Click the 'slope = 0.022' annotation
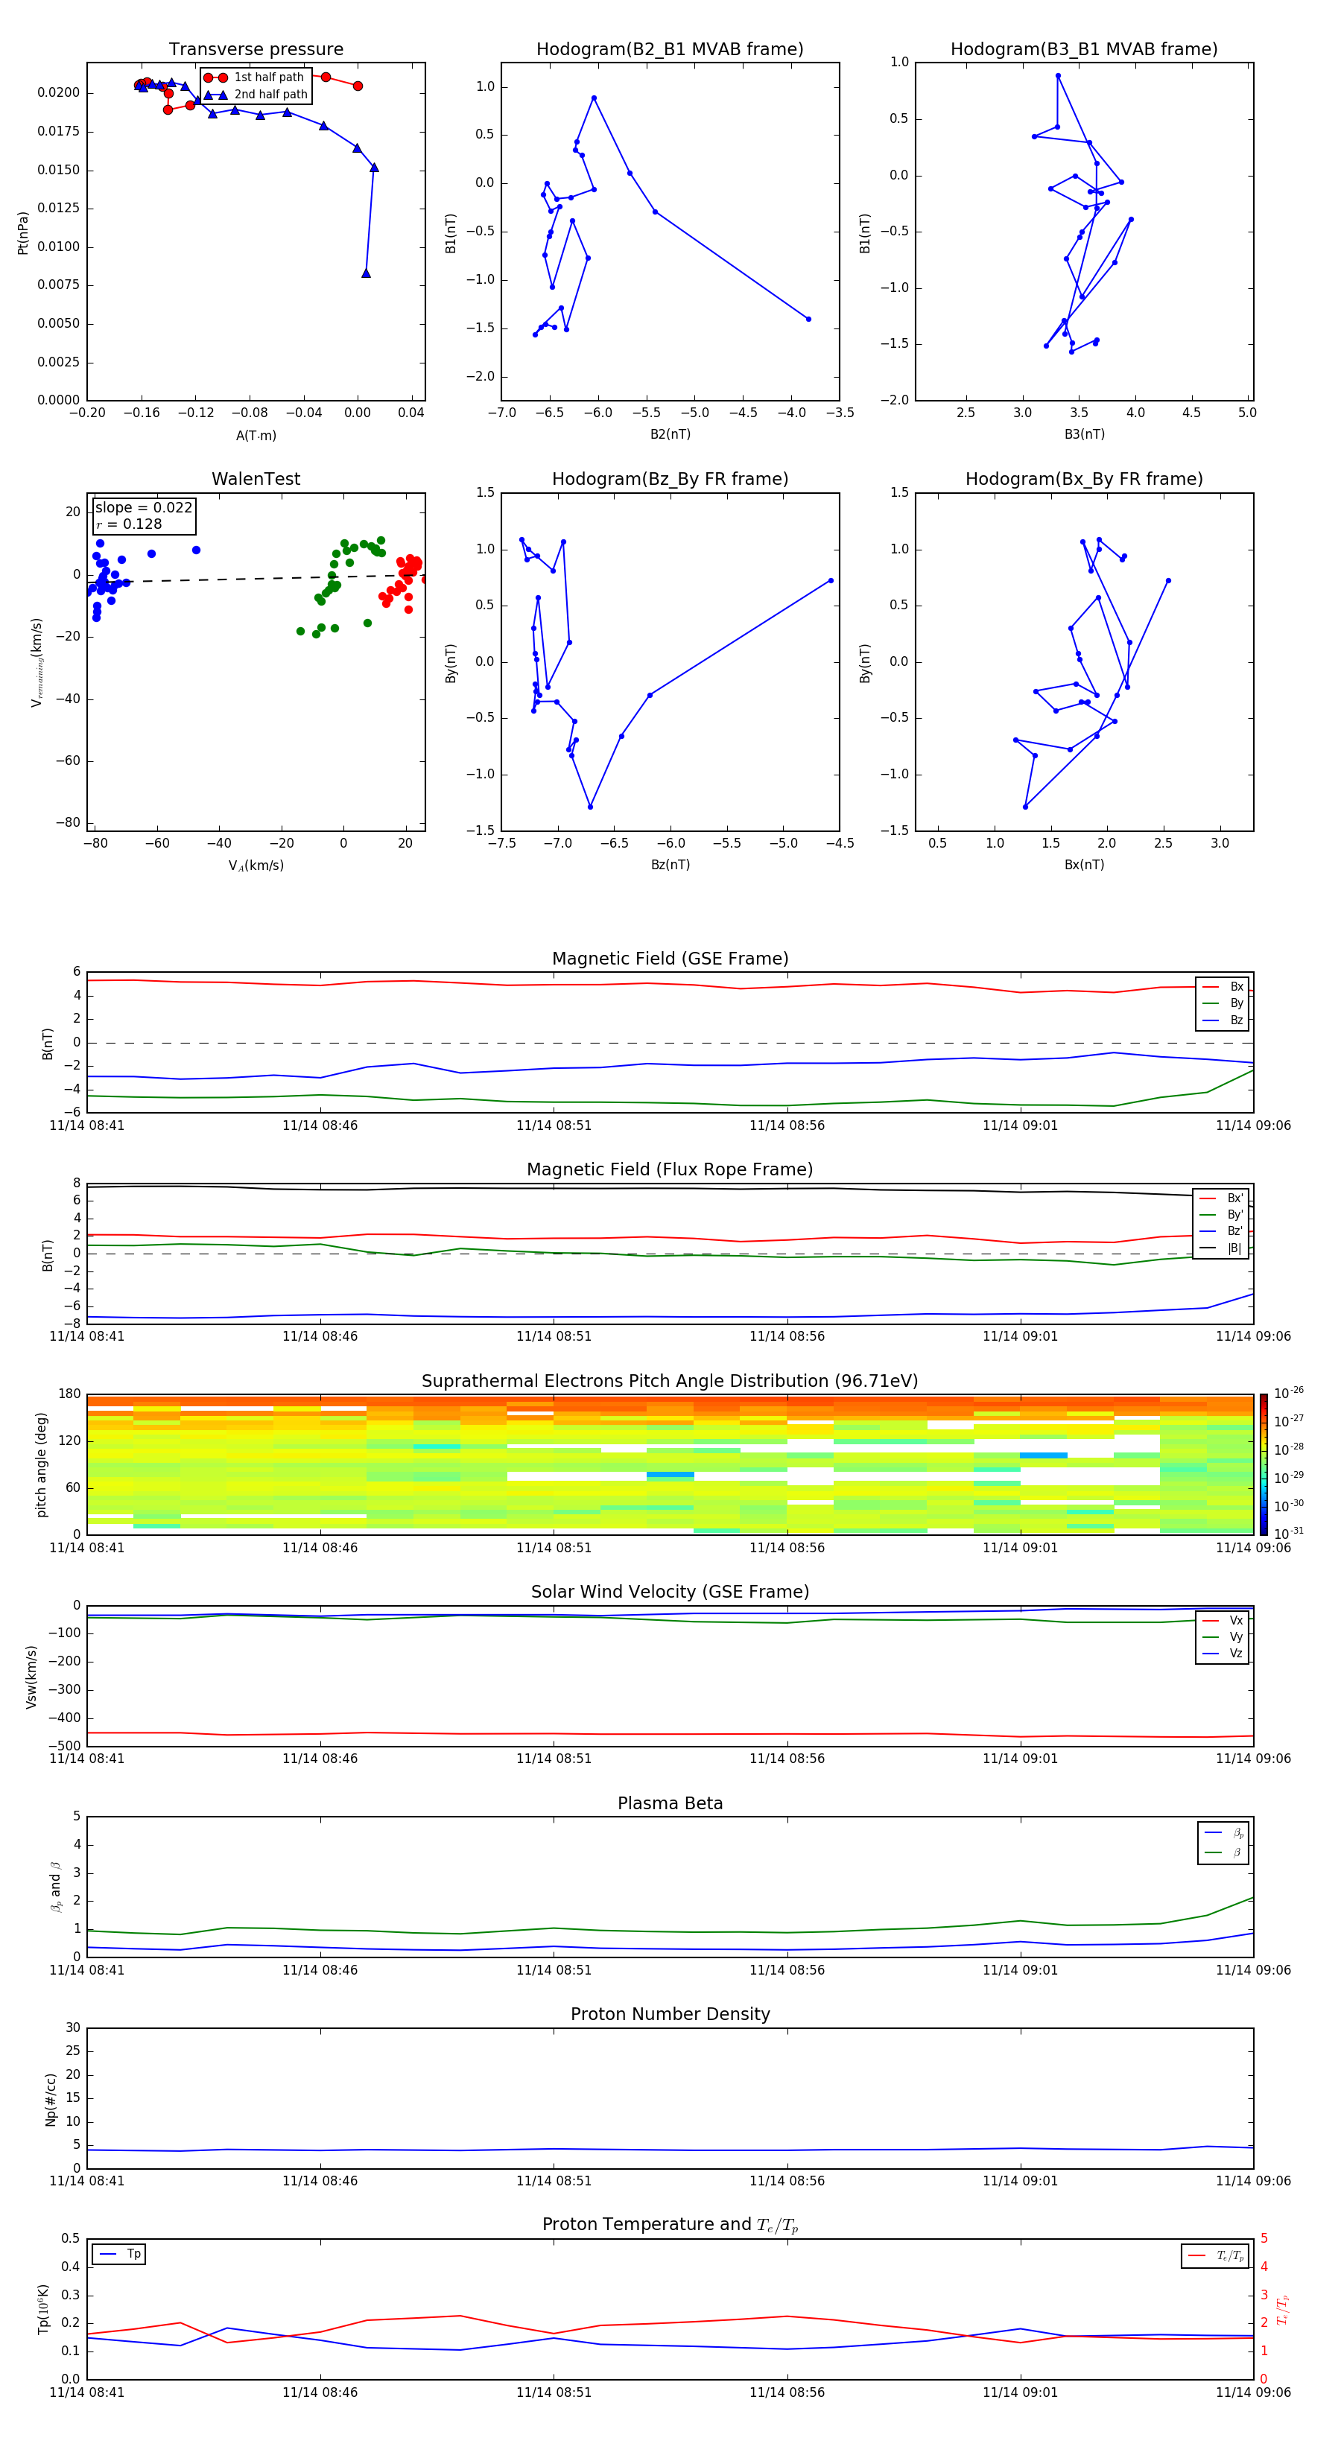This screenshot has height=2458, width=1341. pos(143,508)
